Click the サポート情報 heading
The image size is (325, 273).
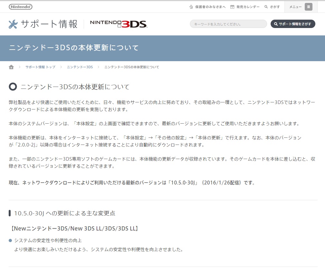click(x=49, y=24)
